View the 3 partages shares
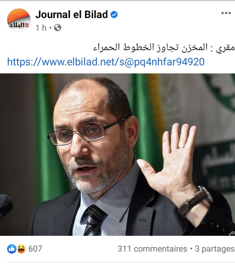Viewport: 235px width, 265px height. click(215, 249)
